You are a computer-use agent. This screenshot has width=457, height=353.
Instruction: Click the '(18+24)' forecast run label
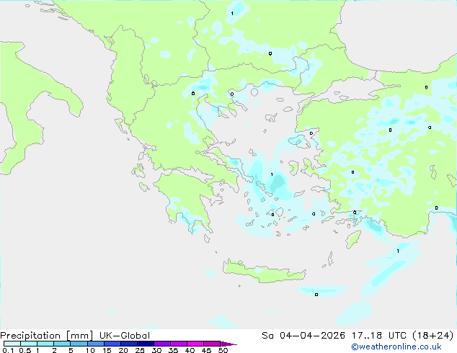point(432,336)
